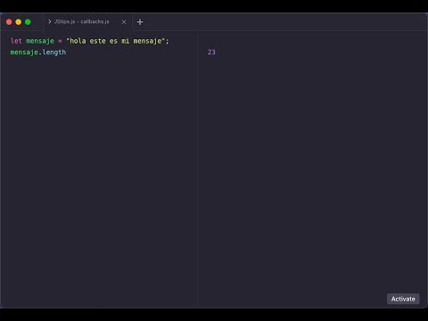Screen dimensions: 428x321
Task: Close window with red traffic light button
Action: coord(9,22)
